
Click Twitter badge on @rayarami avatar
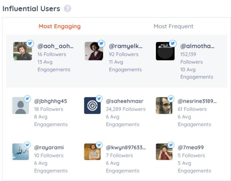click(x=27, y=145)
